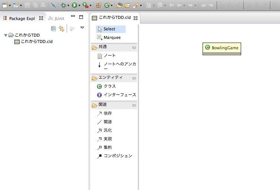Maximize the Package Explorer panel
The width and height of the screenshot is (280, 190).
click(x=81, y=17)
